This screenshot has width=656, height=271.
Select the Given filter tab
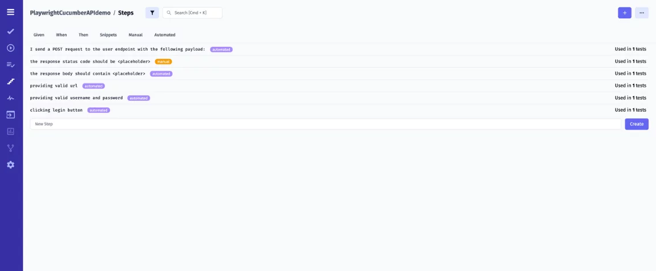pyautogui.click(x=39, y=35)
